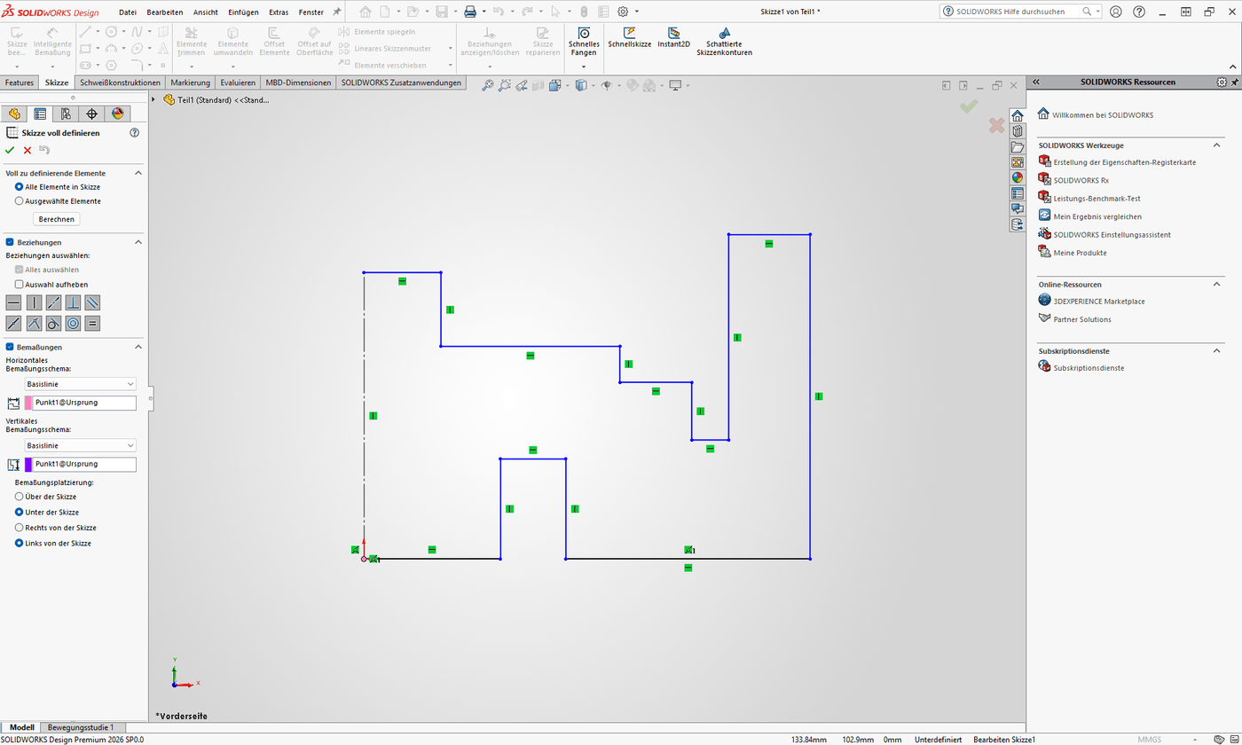The image size is (1242, 745).
Task: Select the Ausgewählte Elemente radio button
Action: 20,201
